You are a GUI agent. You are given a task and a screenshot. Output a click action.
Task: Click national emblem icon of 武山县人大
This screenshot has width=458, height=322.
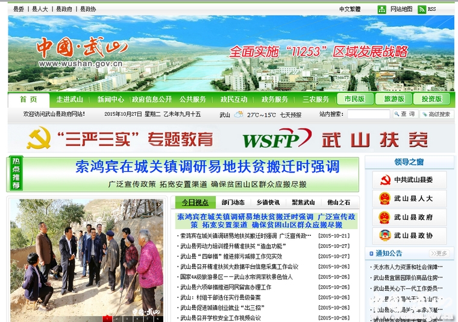384,199
